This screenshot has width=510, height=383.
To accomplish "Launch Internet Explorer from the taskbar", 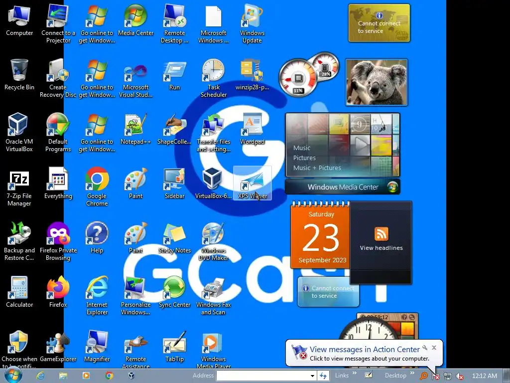I will [x=40, y=376].
